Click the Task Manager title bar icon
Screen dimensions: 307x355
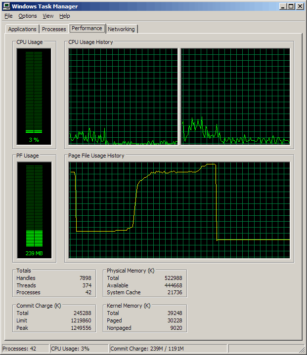tap(6, 6)
